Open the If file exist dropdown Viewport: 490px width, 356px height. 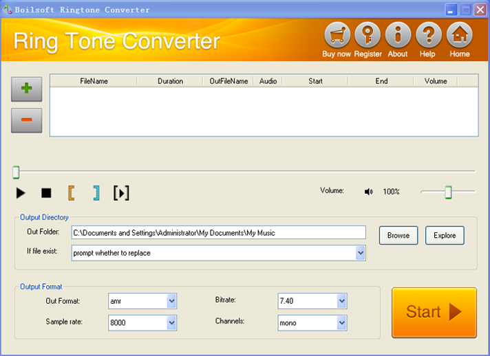pyautogui.click(x=218, y=253)
